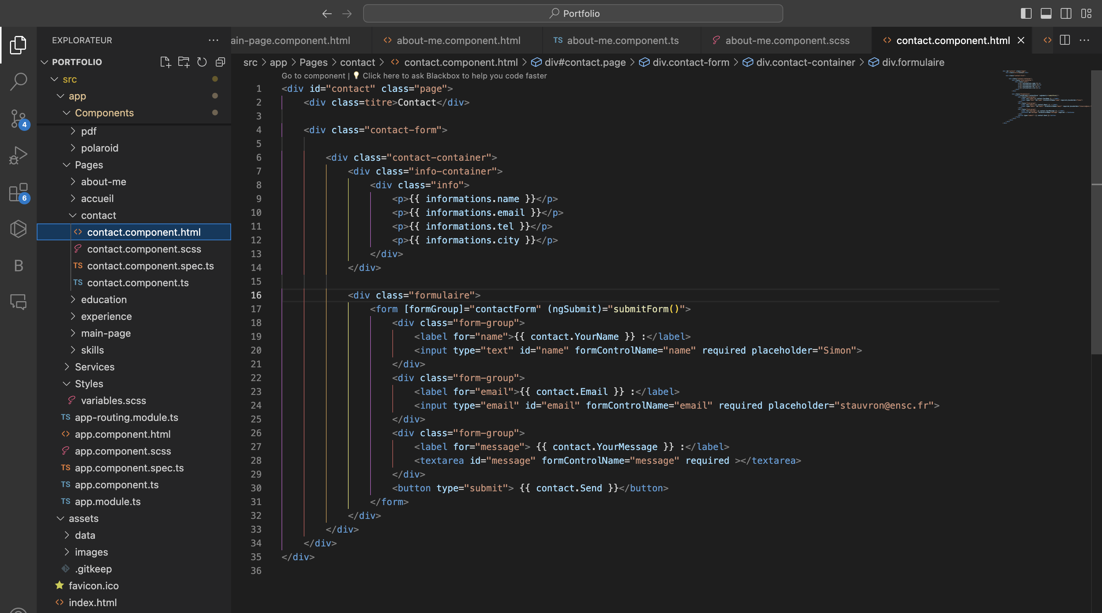The width and height of the screenshot is (1102, 613).
Task: Create a new file in PORTFOLIO explorer
Action: [165, 62]
